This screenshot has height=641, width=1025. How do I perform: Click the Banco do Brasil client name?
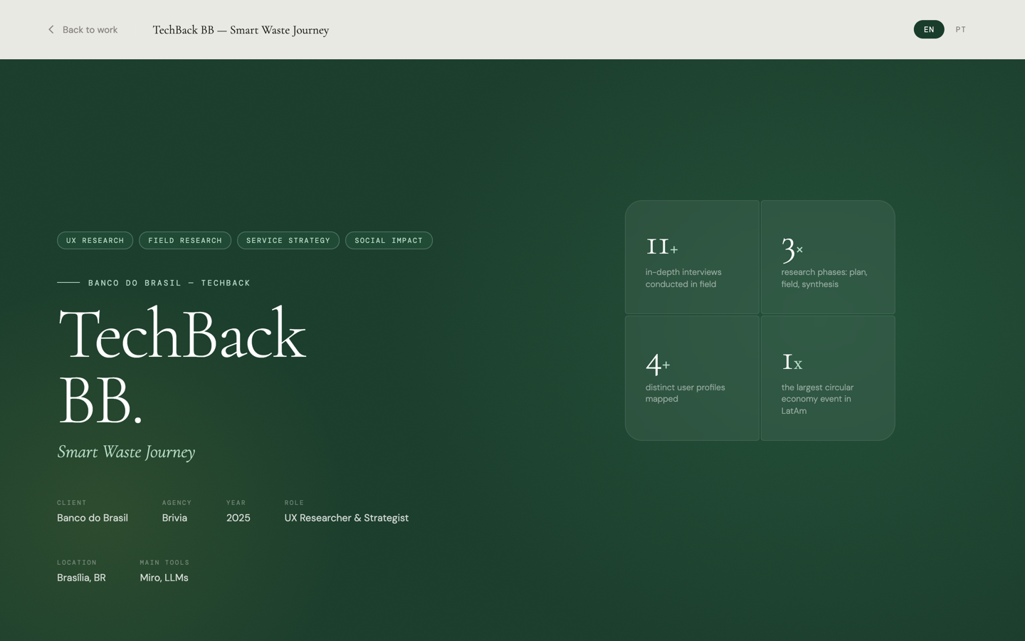coord(92,518)
